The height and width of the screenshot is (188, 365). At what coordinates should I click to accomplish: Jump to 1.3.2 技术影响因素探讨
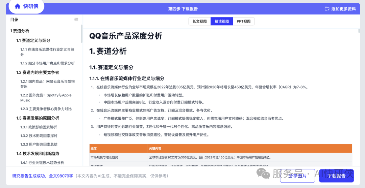(39, 136)
